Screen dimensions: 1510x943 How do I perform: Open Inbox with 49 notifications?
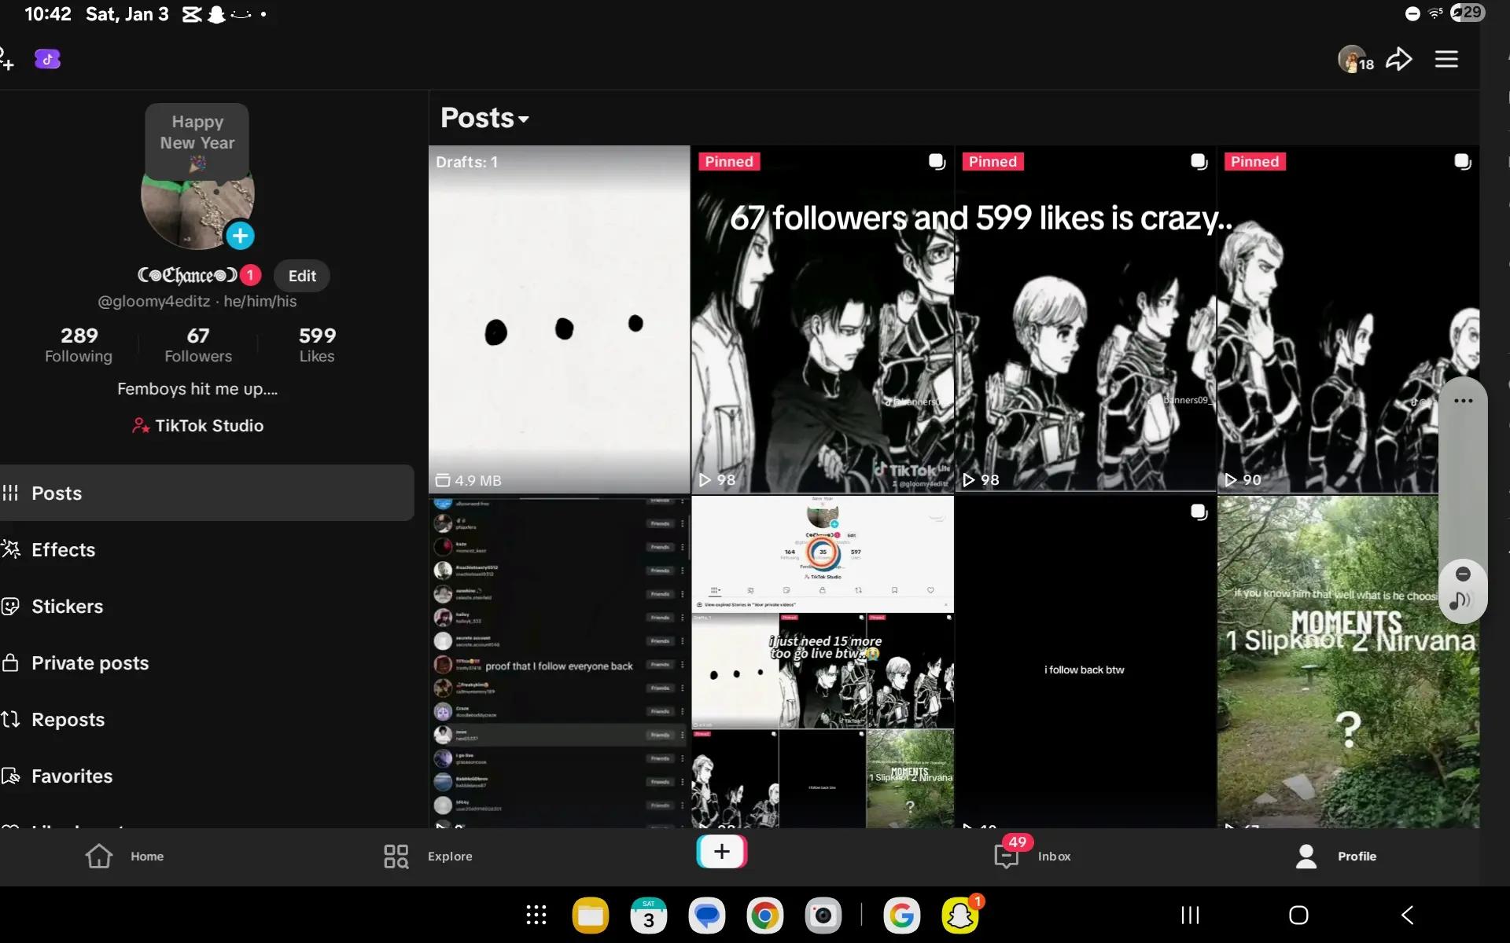point(1032,853)
